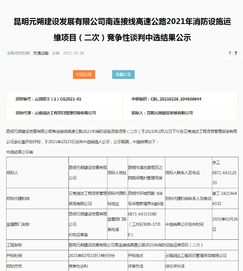
Task: Click the 打印公告 orange button
Action: pyautogui.click(x=84, y=75)
